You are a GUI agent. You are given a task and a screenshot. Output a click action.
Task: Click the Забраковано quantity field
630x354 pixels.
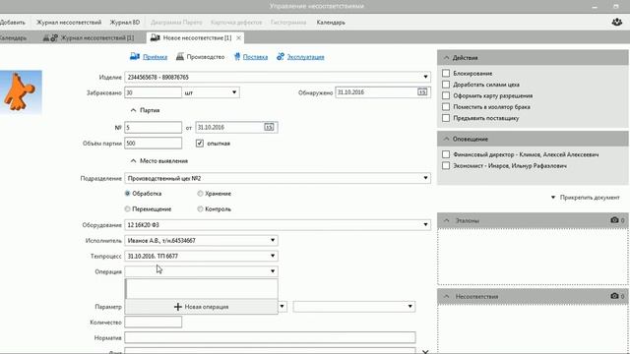click(154, 92)
